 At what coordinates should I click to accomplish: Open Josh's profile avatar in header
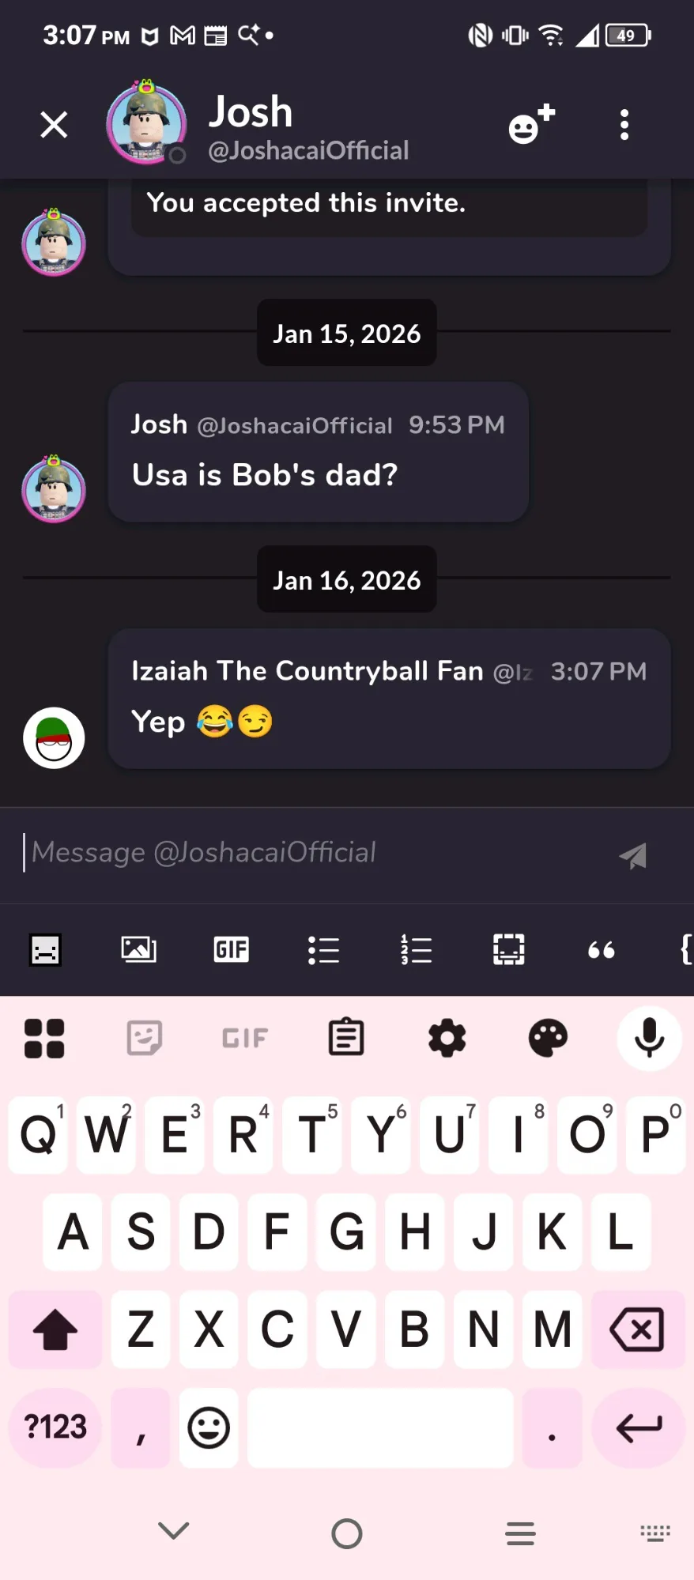[x=147, y=123]
